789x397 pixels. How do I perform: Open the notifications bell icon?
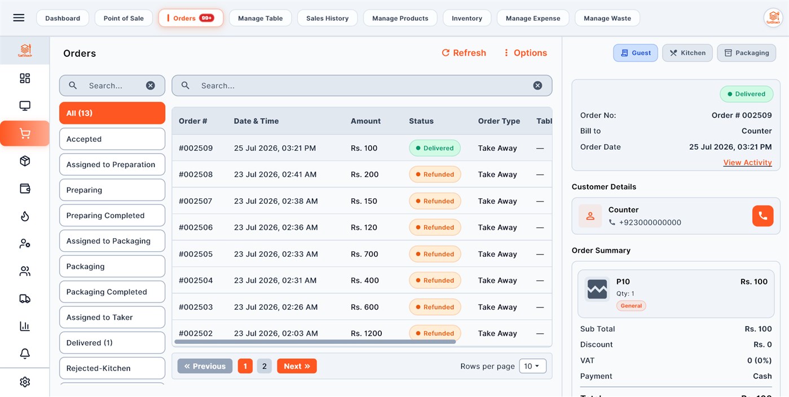click(25, 354)
